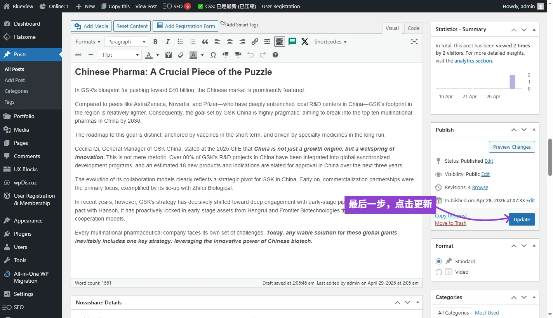
Task: Browse post revisions
Action: [480, 187]
